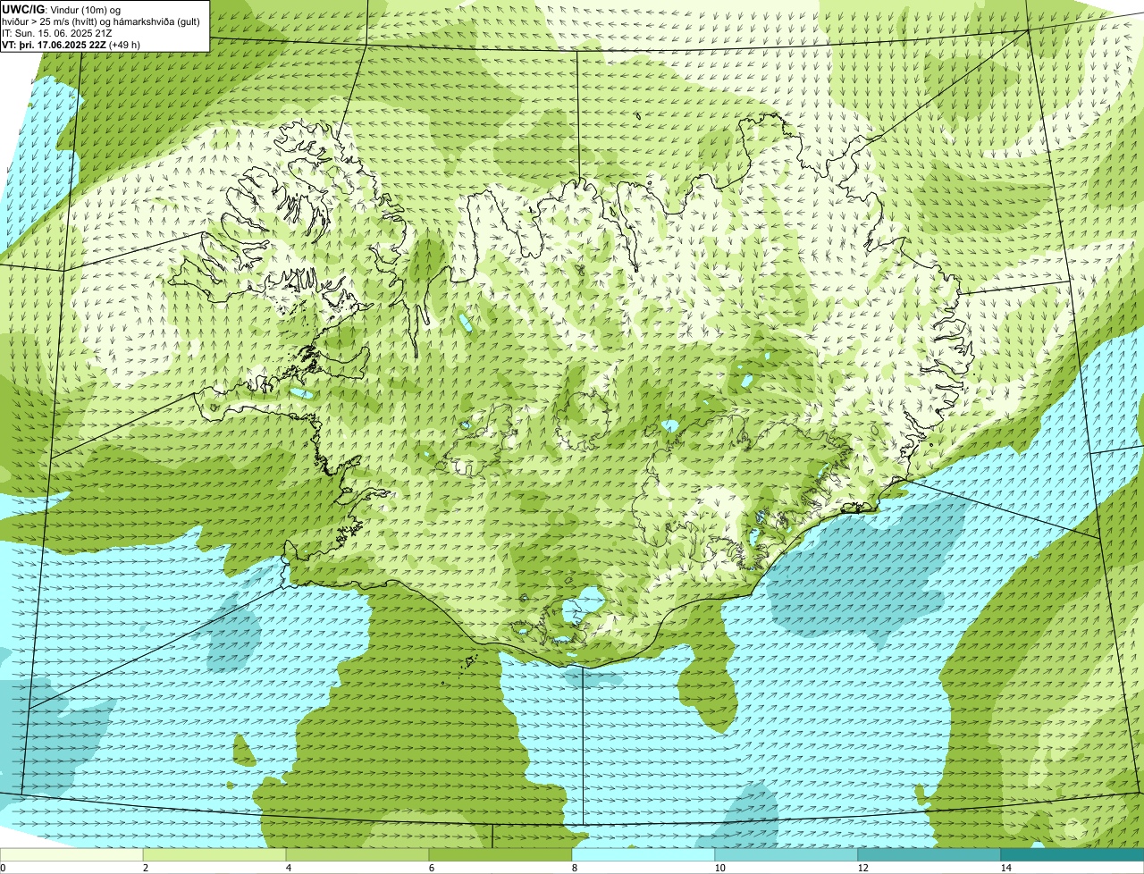The width and height of the screenshot is (1144, 874).
Task: Click the 'UWC/IG: Vindur (10m) og' title line
Action: (62, 9)
